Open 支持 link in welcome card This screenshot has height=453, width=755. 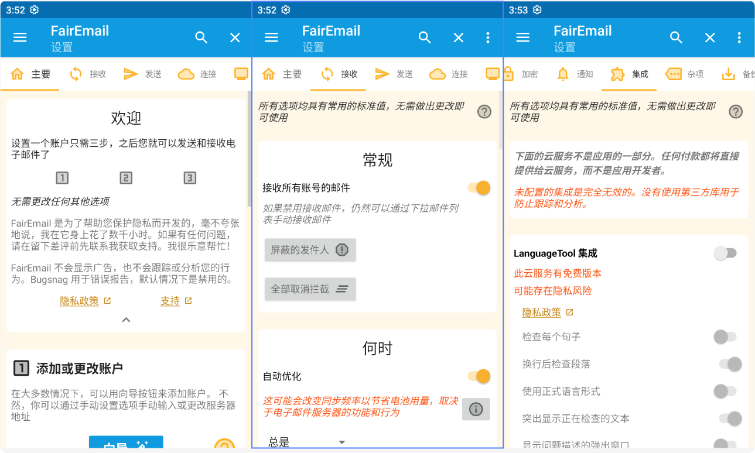tap(176, 301)
